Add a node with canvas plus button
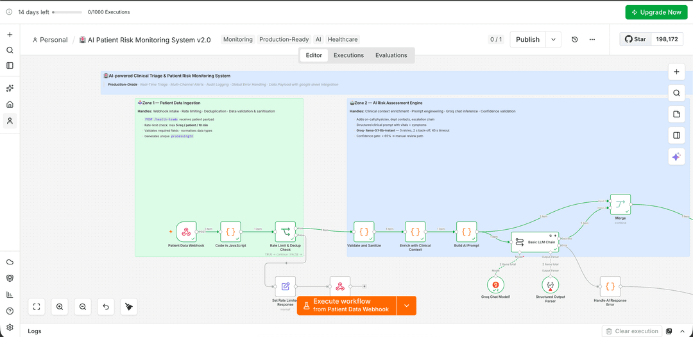Screen dimensions: 693x337 tap(676, 72)
